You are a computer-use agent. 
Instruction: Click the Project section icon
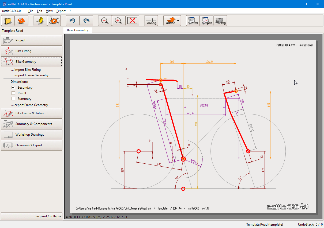(8, 40)
